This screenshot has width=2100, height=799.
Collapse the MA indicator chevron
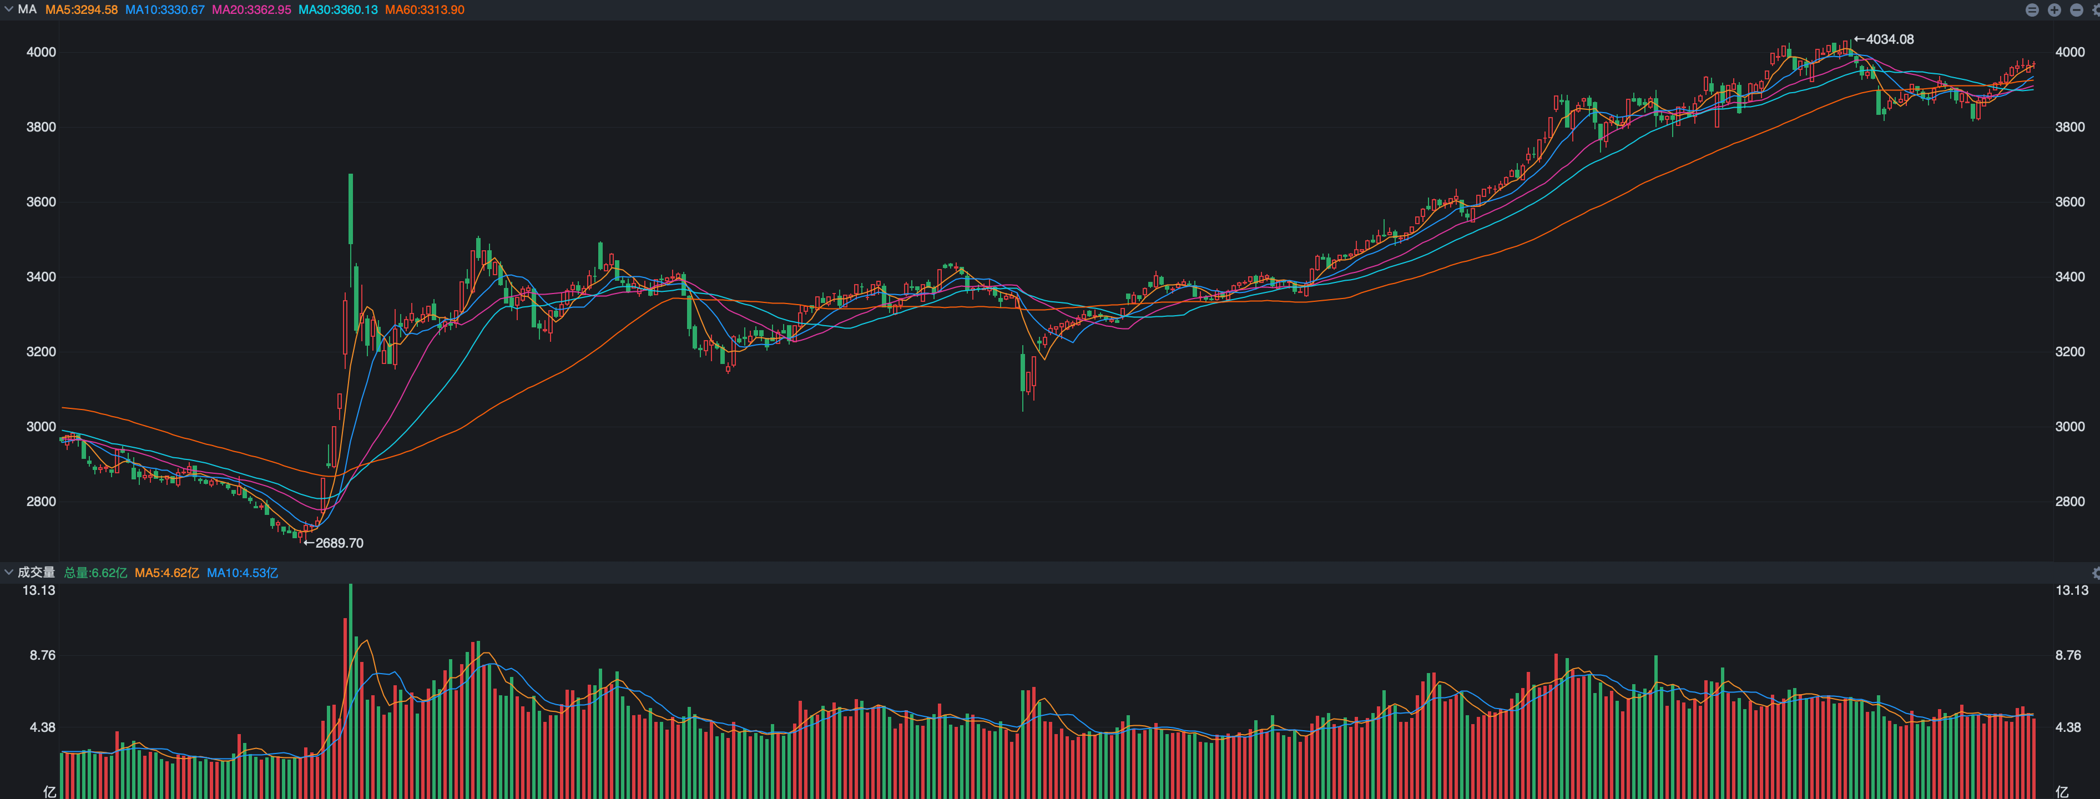pos(8,10)
